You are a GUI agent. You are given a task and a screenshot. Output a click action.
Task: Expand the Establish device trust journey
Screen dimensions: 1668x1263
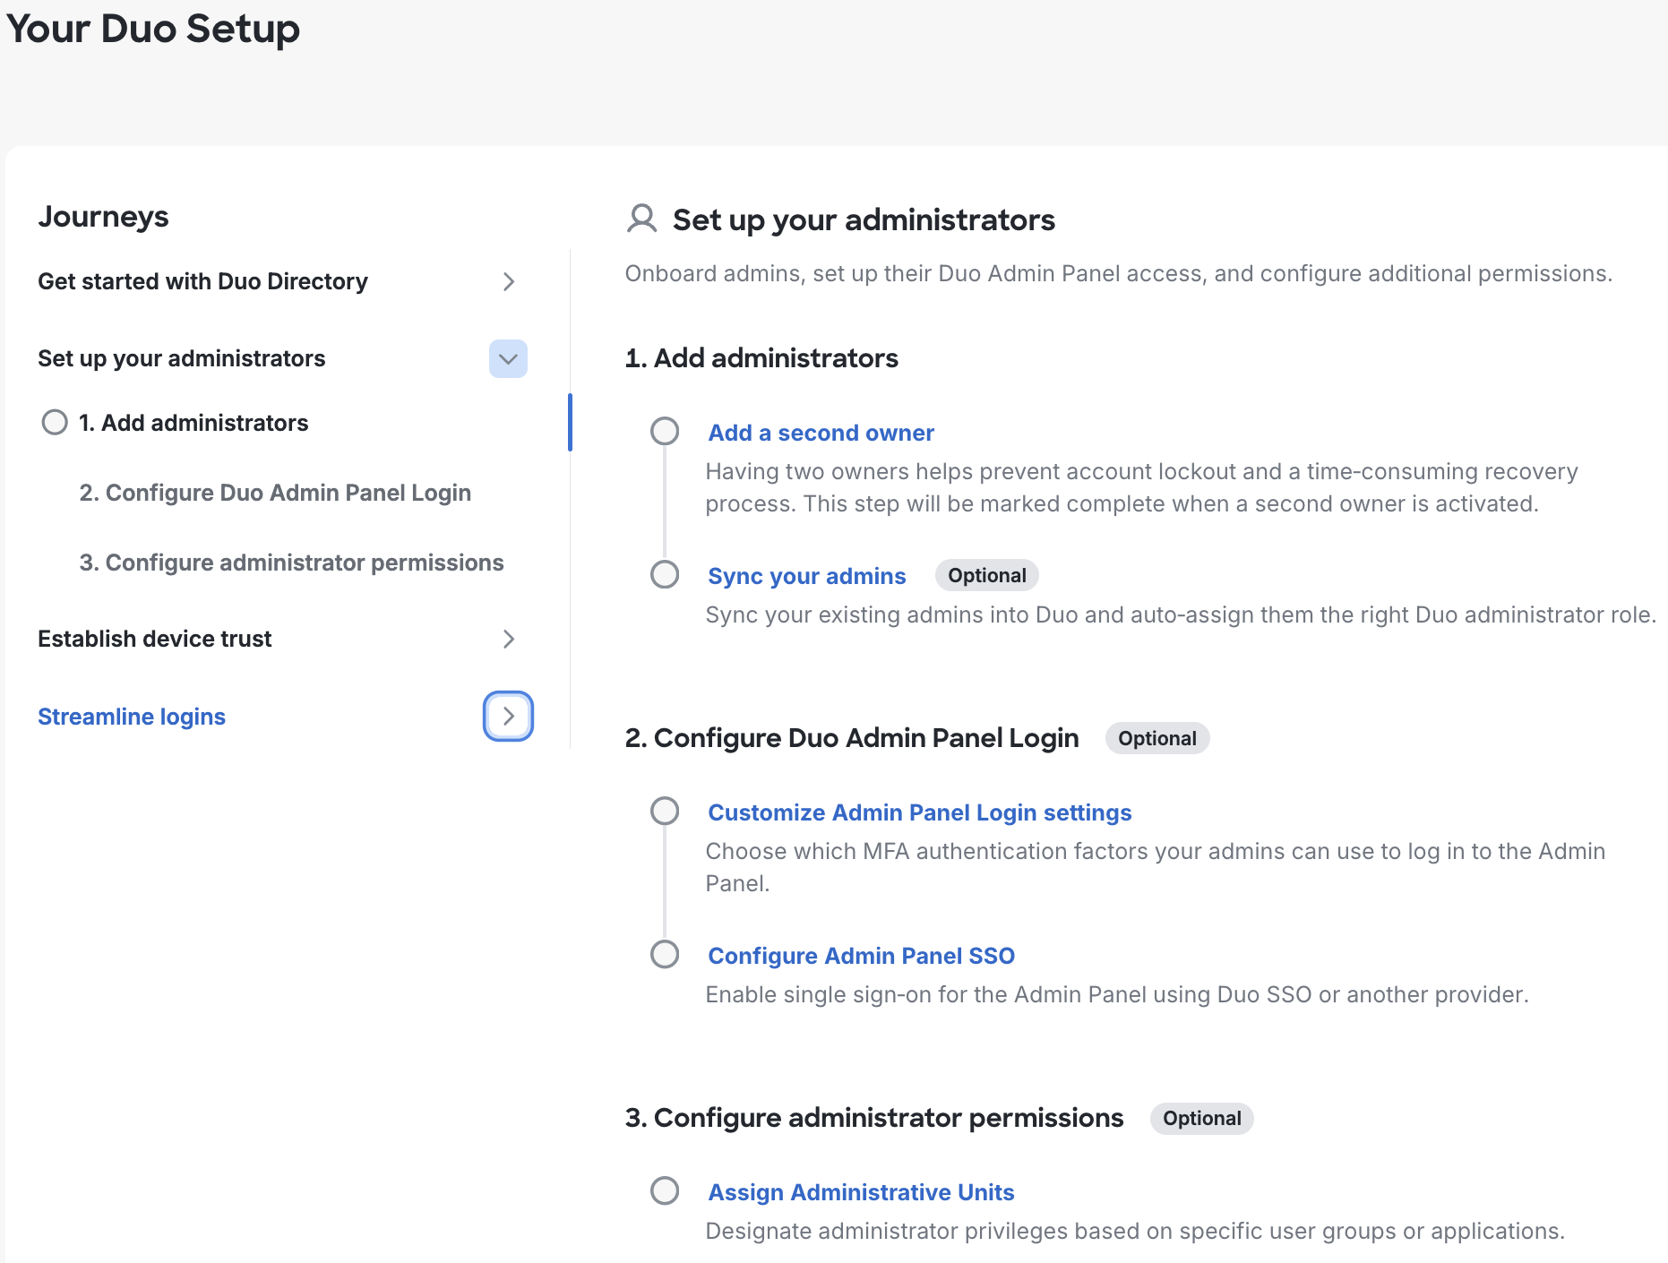[508, 639]
